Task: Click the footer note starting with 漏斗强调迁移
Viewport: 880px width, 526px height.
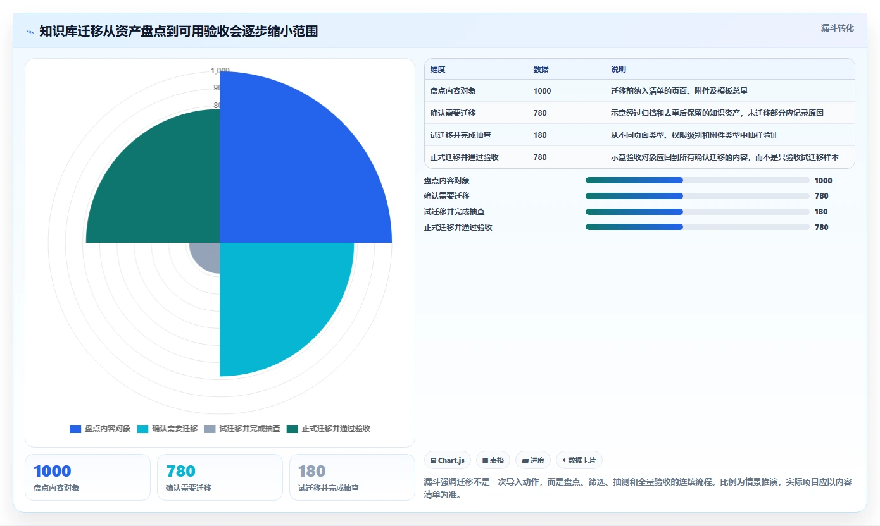Action: (x=638, y=488)
